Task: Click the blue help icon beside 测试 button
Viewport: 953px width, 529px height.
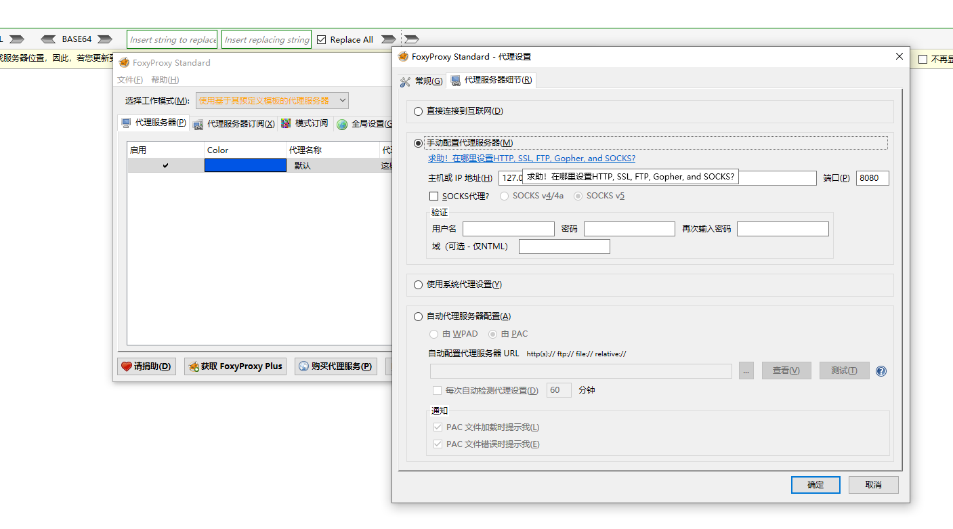Action: click(881, 371)
